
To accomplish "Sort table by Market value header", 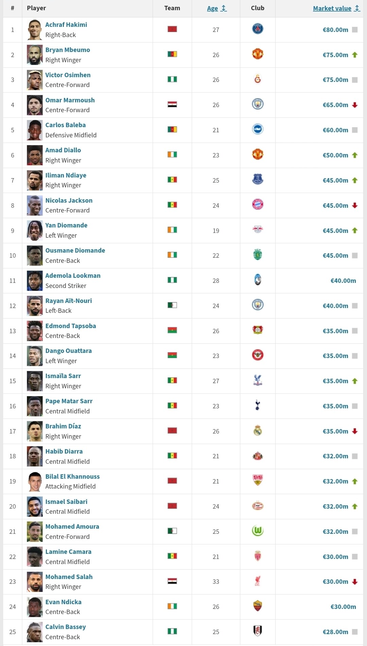I will (332, 8).
